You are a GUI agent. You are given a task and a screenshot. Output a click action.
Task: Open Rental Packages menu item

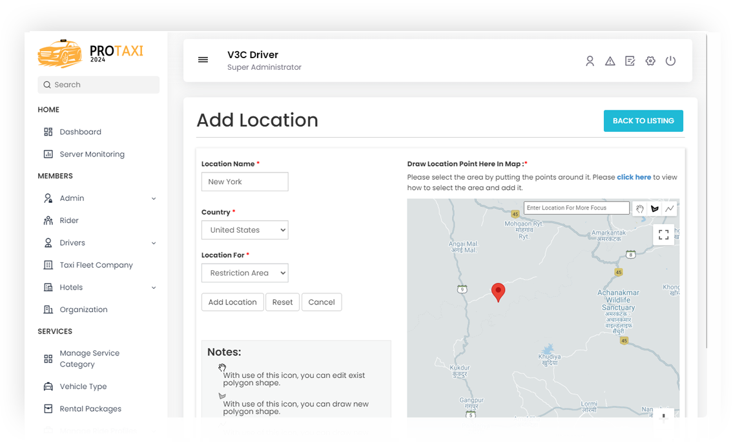point(90,409)
